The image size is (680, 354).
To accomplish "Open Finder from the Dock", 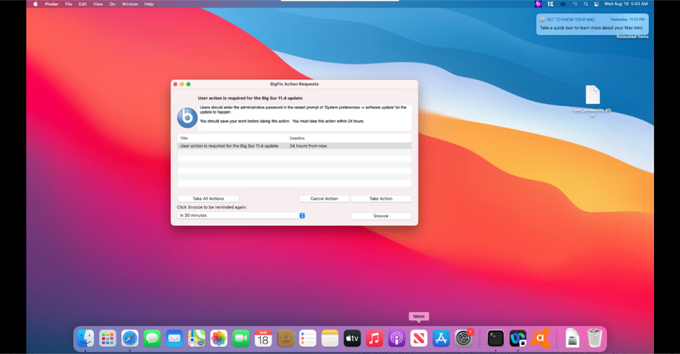I will pos(86,339).
